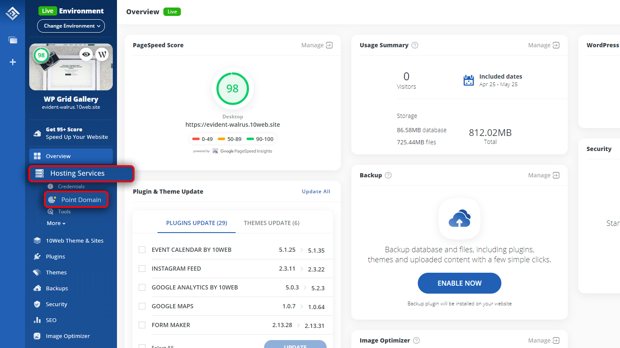
Task: Click the Image Optimizer sidebar icon
Action: click(x=37, y=336)
